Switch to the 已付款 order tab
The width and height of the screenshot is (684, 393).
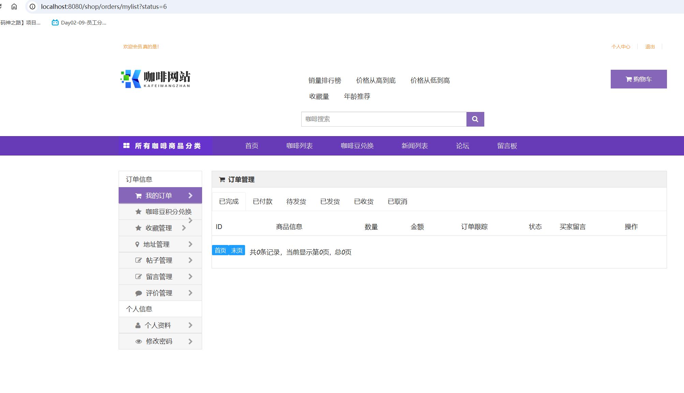[x=262, y=201]
